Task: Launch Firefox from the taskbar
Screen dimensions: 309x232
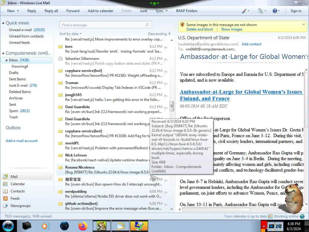Action: coord(83,226)
